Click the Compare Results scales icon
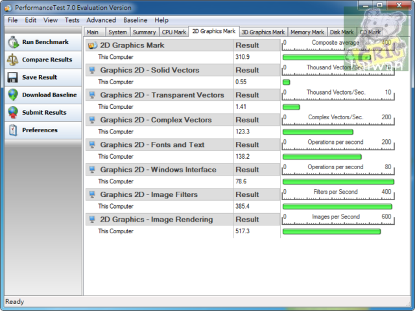This screenshot has width=415, height=311. (13, 60)
